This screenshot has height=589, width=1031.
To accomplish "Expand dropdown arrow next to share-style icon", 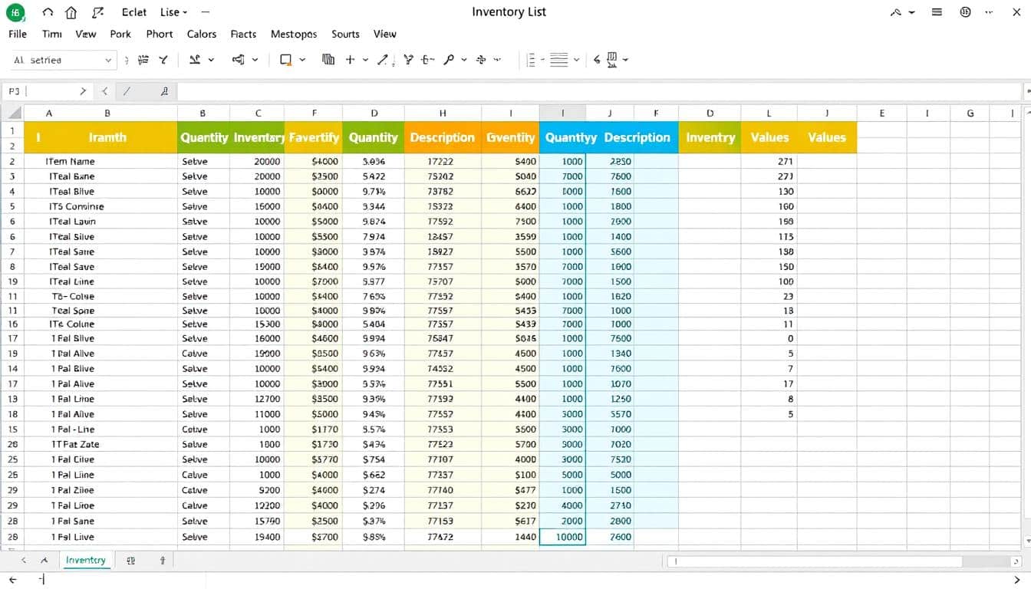I will (255, 59).
